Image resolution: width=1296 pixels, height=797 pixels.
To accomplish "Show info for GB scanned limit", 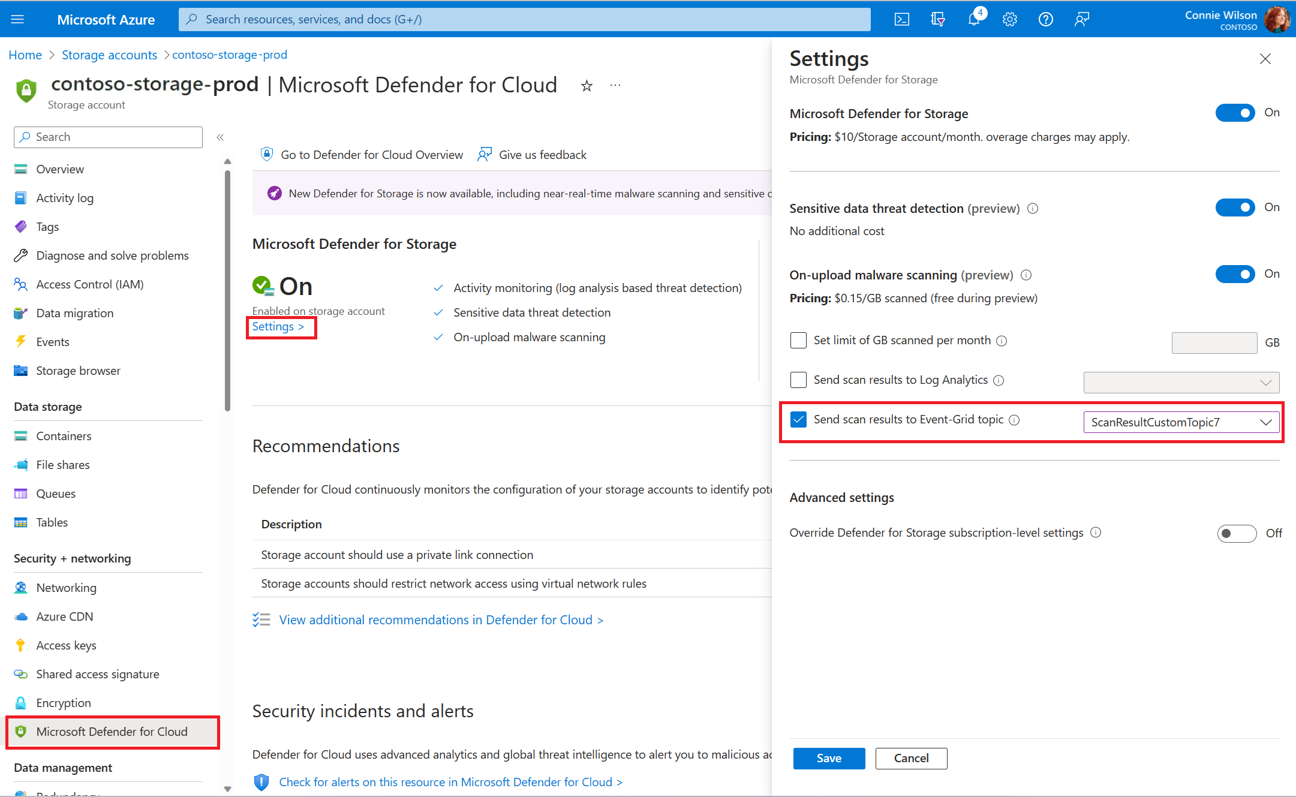I will tap(1002, 341).
